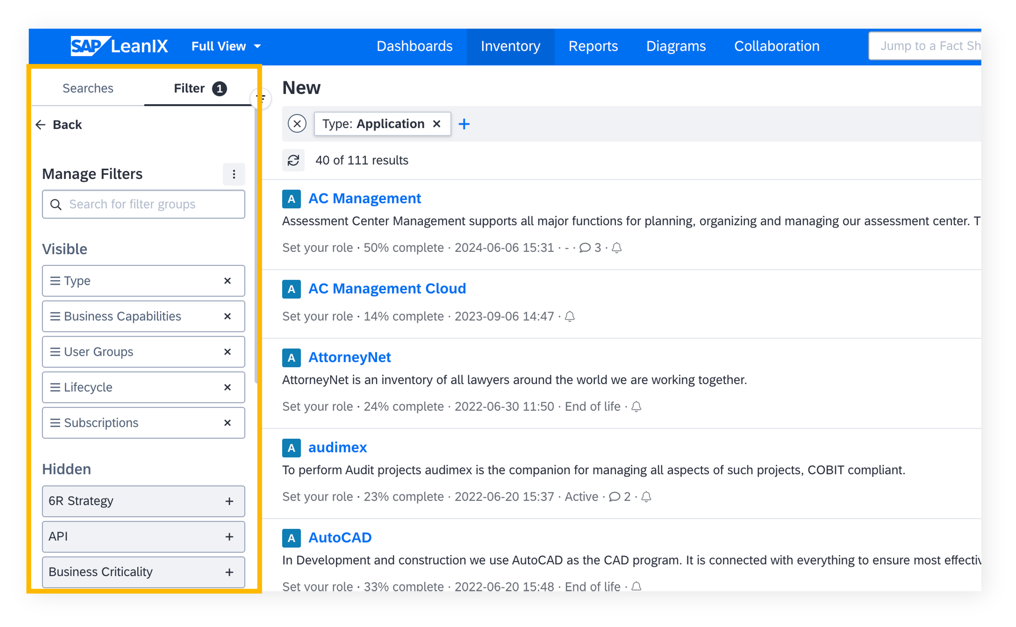Image resolution: width=1016 pixels, height=627 pixels.
Task: Click the Search for filter groups field
Action: (144, 204)
